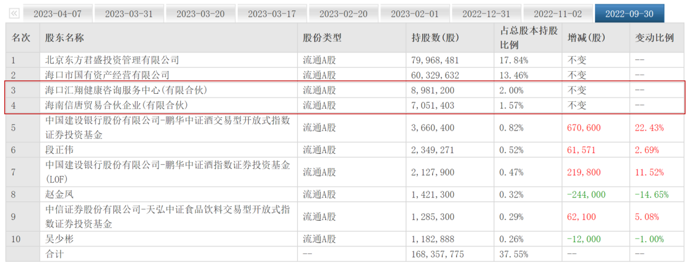689x265 pixels.
Task: Switch to the 2023-04-07 date tab
Action: (x=57, y=14)
